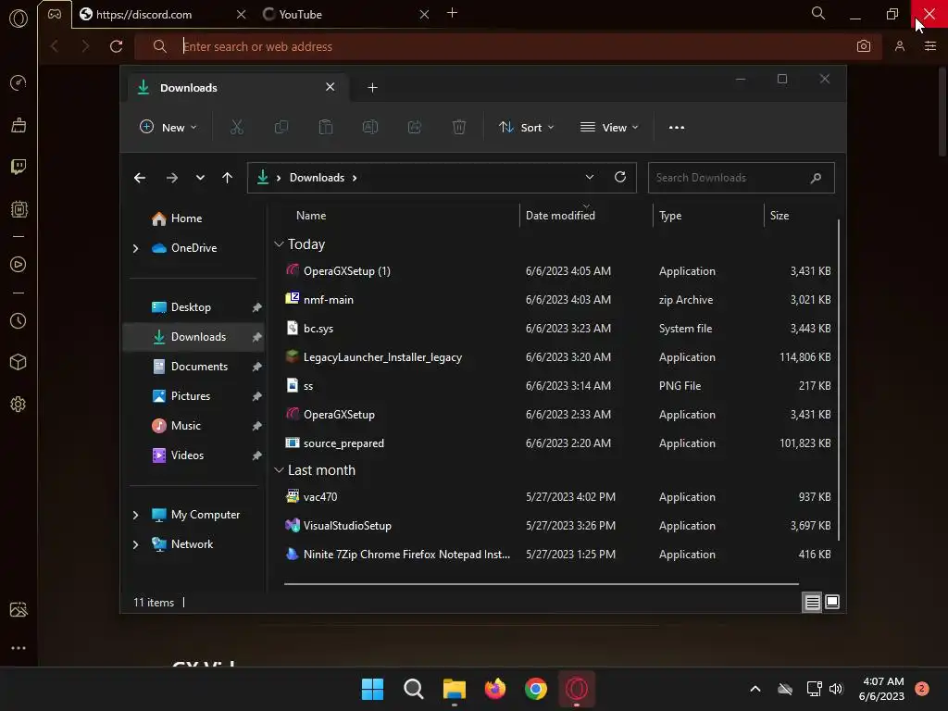948x711 pixels.
Task: Open the History clock icon in Opera sidebar
Action: pos(19,321)
